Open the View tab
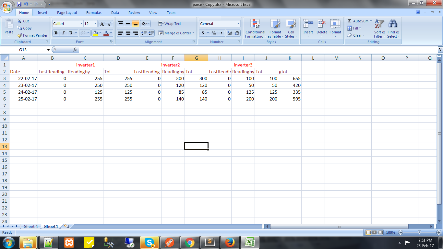Image resolution: width=443 pixels, height=249 pixels. (153, 13)
